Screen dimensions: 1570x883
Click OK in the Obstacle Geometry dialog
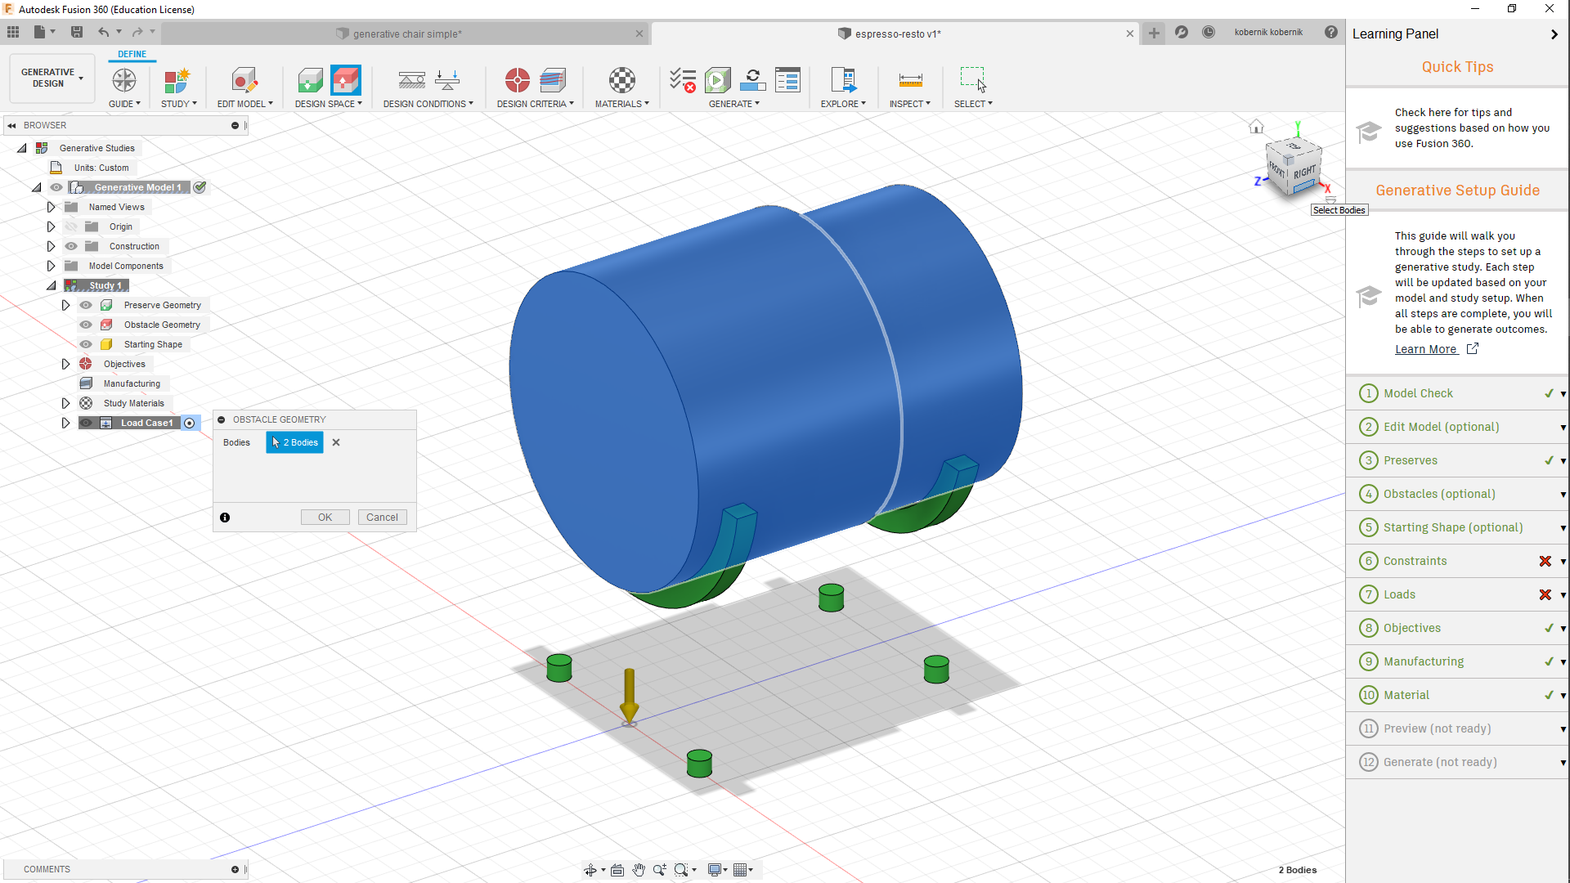click(325, 517)
